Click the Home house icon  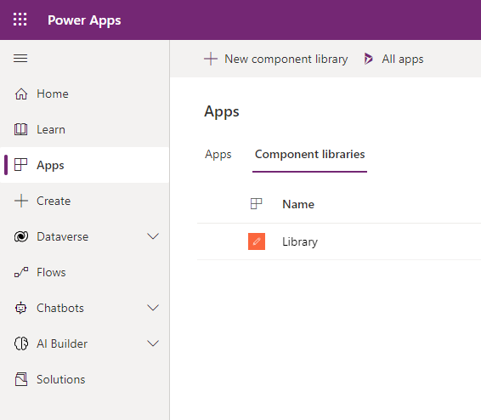pyautogui.click(x=21, y=94)
